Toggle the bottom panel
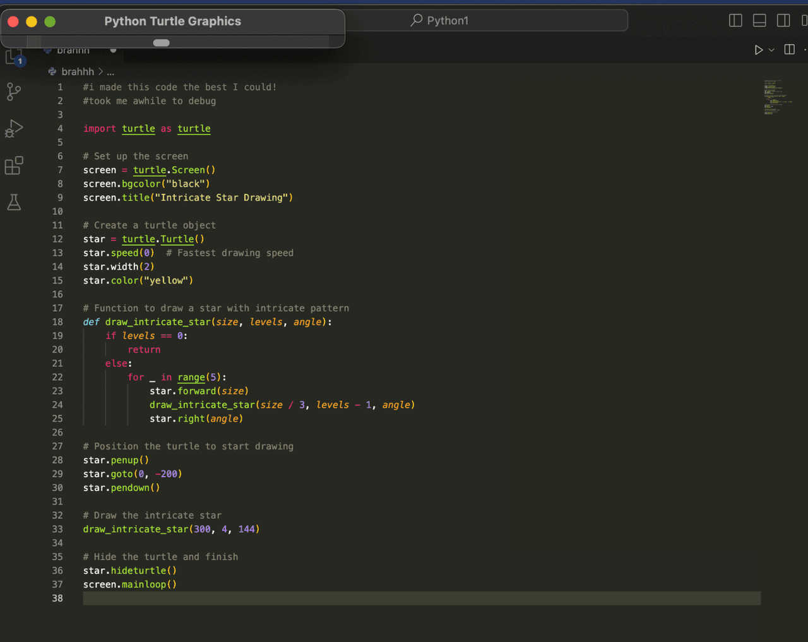The height and width of the screenshot is (642, 808). click(759, 20)
